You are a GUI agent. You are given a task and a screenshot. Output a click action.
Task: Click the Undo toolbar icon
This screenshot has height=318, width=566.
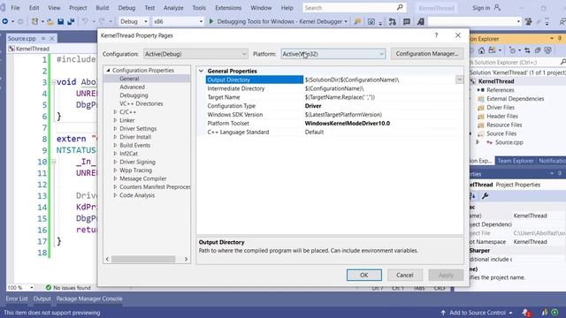click(85, 21)
